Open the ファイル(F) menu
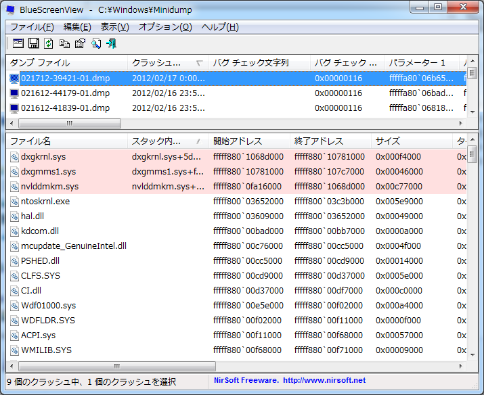This screenshot has width=484, height=395. [x=32, y=27]
